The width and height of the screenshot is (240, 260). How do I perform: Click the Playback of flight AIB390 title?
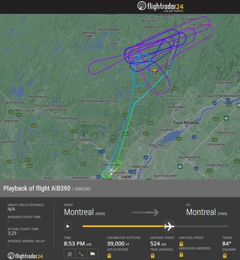(37, 188)
